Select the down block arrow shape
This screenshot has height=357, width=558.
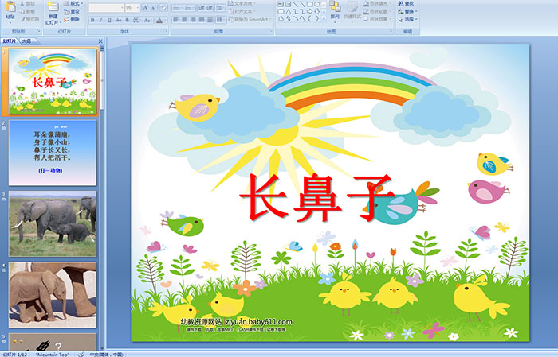click(x=316, y=12)
